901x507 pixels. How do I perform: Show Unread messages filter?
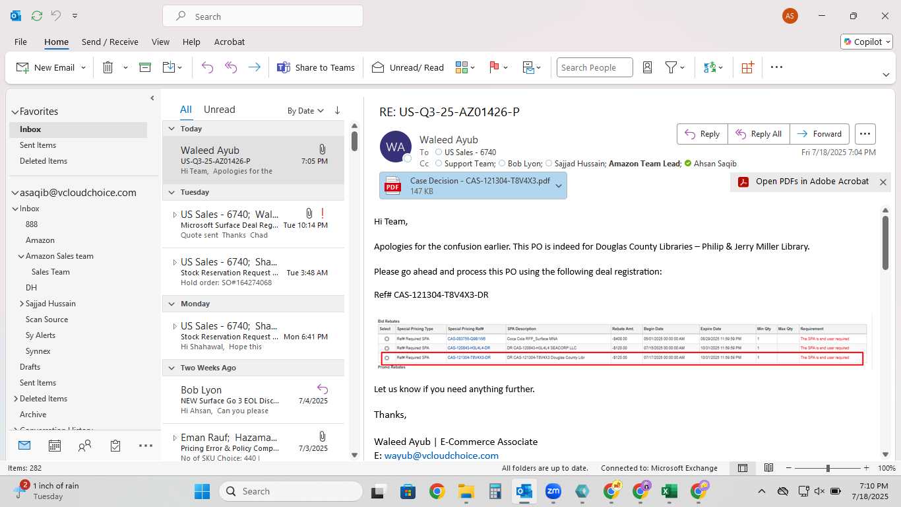[219, 110]
